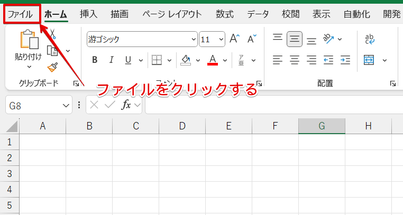403x215 pixels.
Task: Center cell text horizontally
Action: pos(295,60)
